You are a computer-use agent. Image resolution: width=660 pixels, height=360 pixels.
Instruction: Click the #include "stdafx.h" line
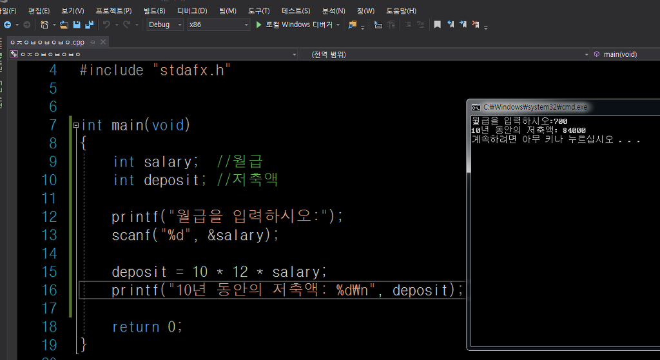[155, 70]
